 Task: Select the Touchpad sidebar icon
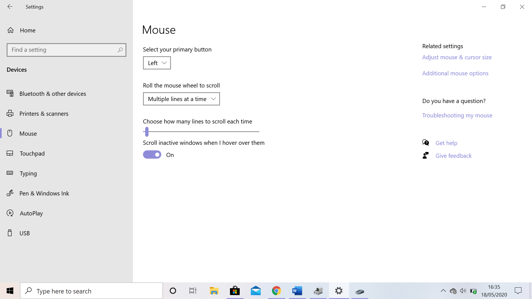(10, 153)
